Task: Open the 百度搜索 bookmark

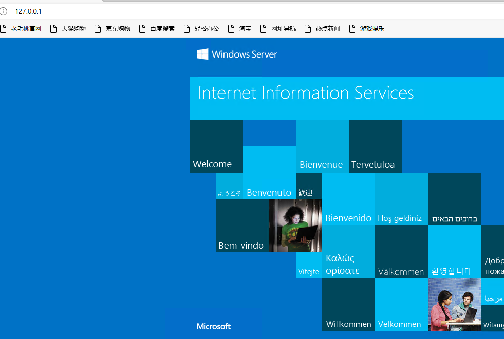Action: tap(157, 29)
